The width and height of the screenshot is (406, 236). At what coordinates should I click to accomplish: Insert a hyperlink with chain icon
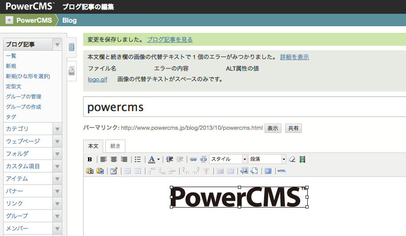193,159
